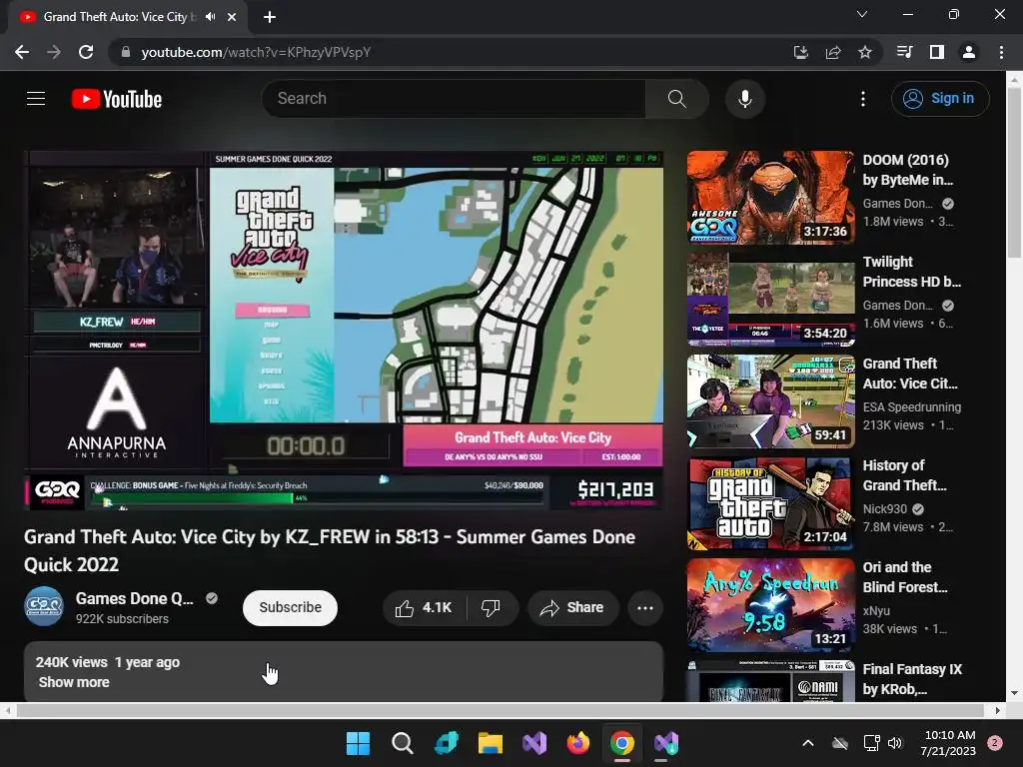
Task: Open volume control in system tray
Action: coord(895,743)
